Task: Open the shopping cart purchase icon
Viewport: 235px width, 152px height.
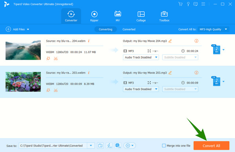Action: point(180,4)
